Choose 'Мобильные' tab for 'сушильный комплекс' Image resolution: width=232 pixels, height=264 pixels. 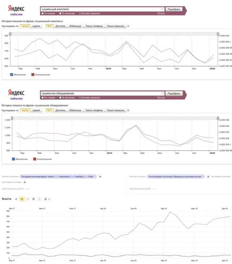click(75, 26)
